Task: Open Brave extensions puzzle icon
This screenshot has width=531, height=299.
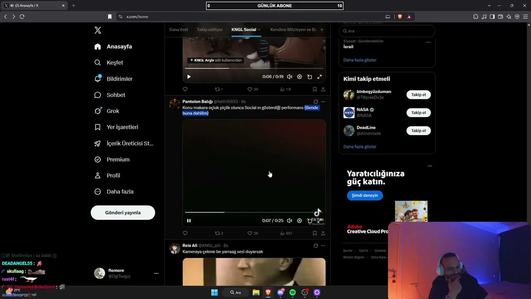Action: coord(475,17)
